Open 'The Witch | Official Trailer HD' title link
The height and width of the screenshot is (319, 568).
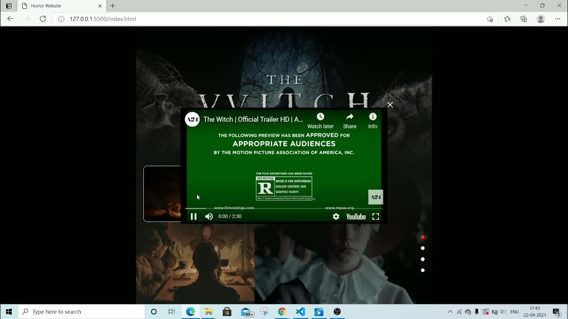click(253, 119)
